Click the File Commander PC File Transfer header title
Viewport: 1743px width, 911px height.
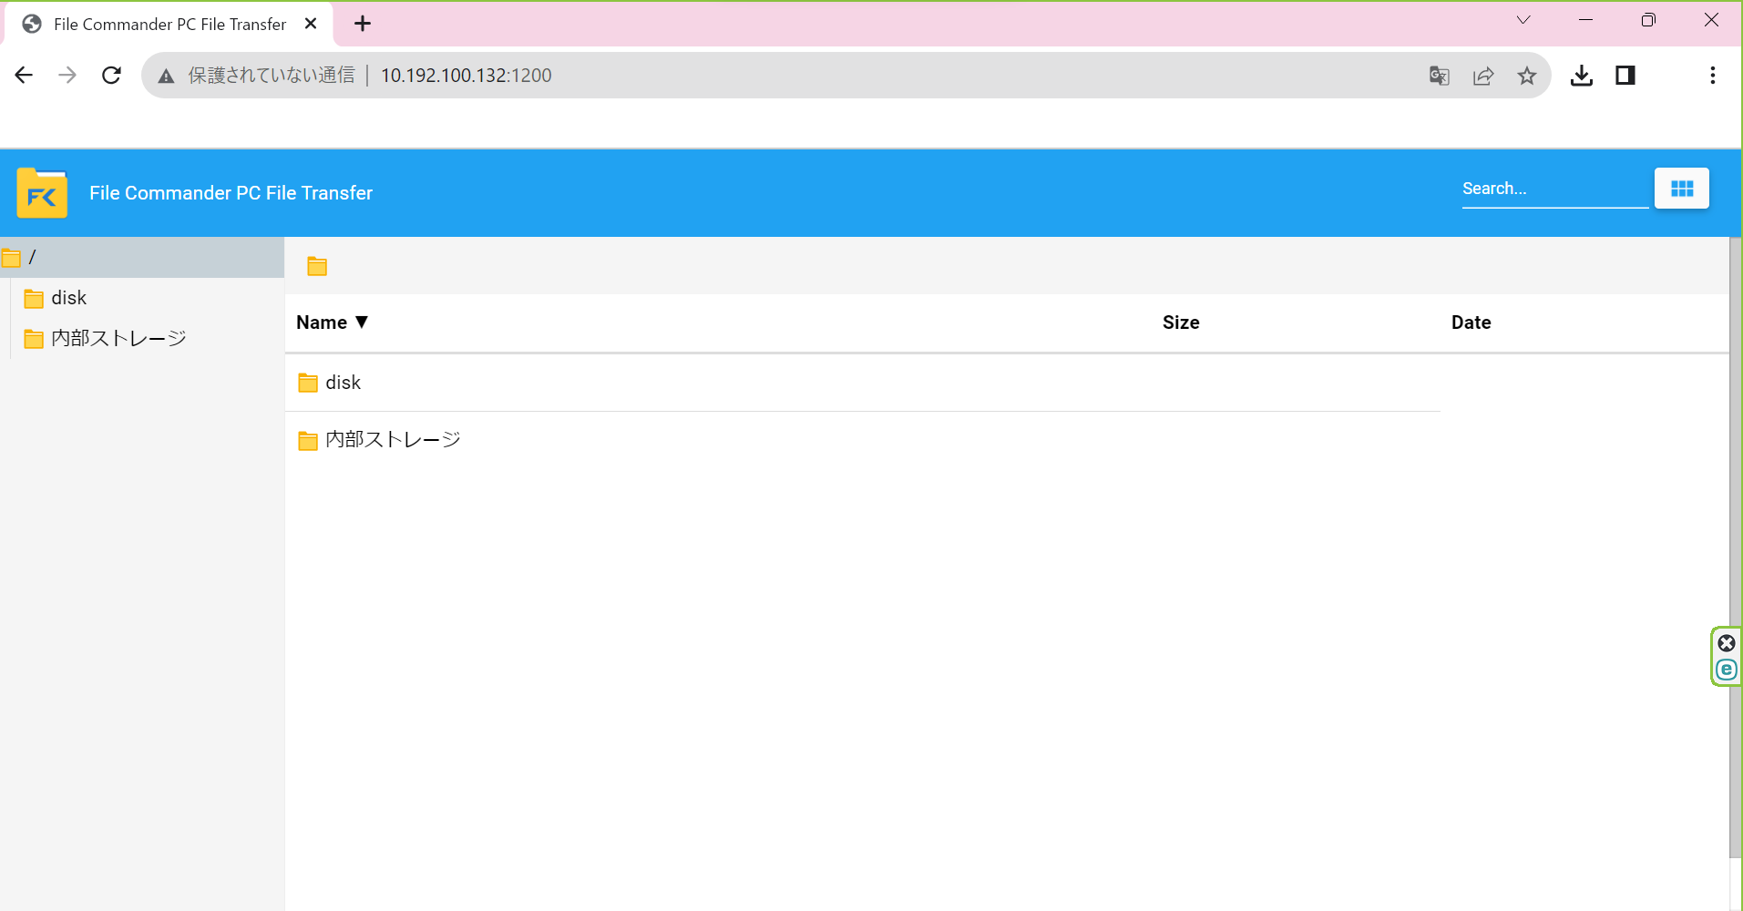(231, 193)
